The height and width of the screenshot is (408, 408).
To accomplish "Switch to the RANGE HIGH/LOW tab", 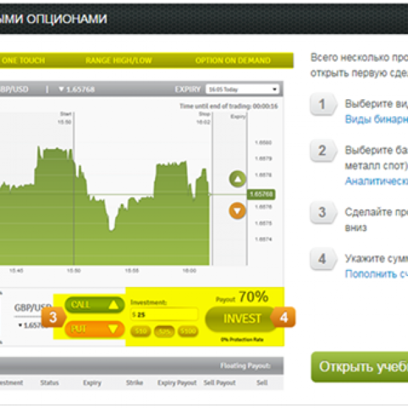I will 118,61.
